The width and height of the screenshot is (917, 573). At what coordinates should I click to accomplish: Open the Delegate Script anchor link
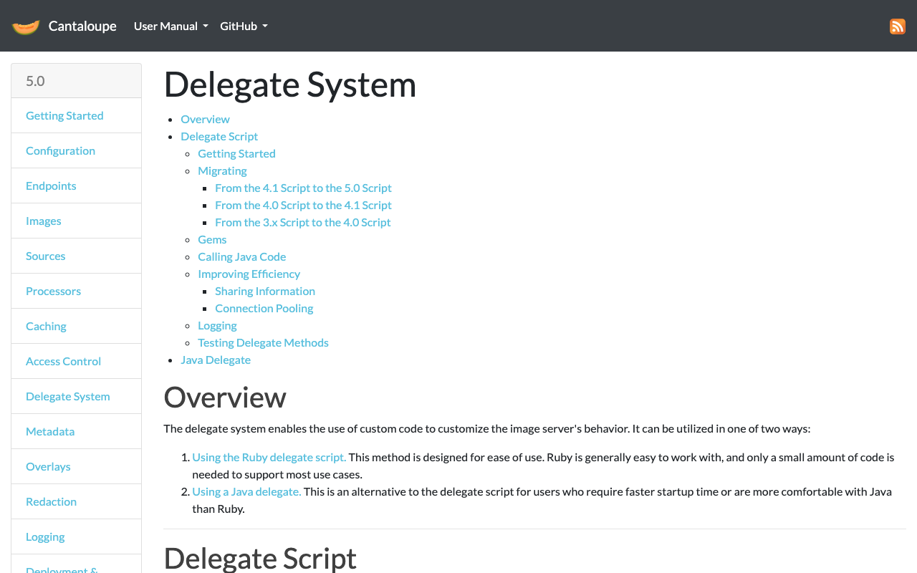click(219, 136)
